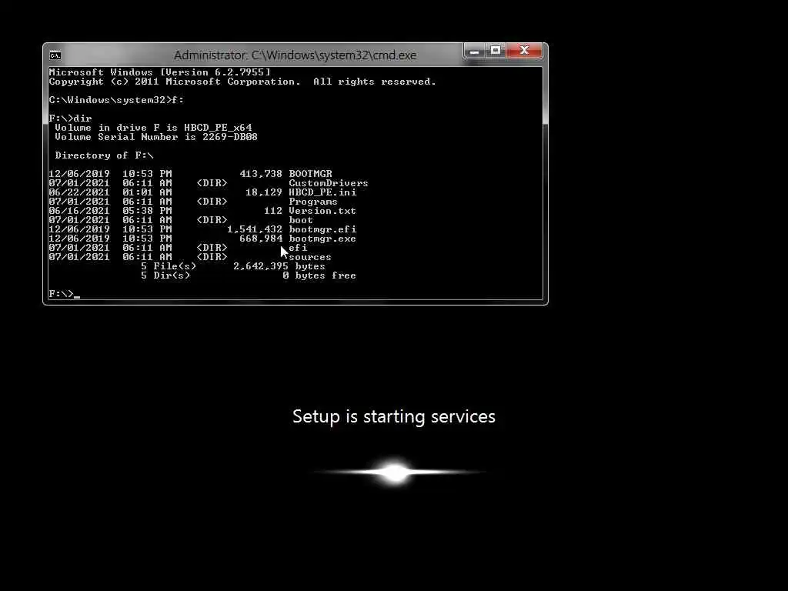Click the bottom F:\> prompt
Image resolution: width=788 pixels, height=591 pixels.
coord(62,294)
